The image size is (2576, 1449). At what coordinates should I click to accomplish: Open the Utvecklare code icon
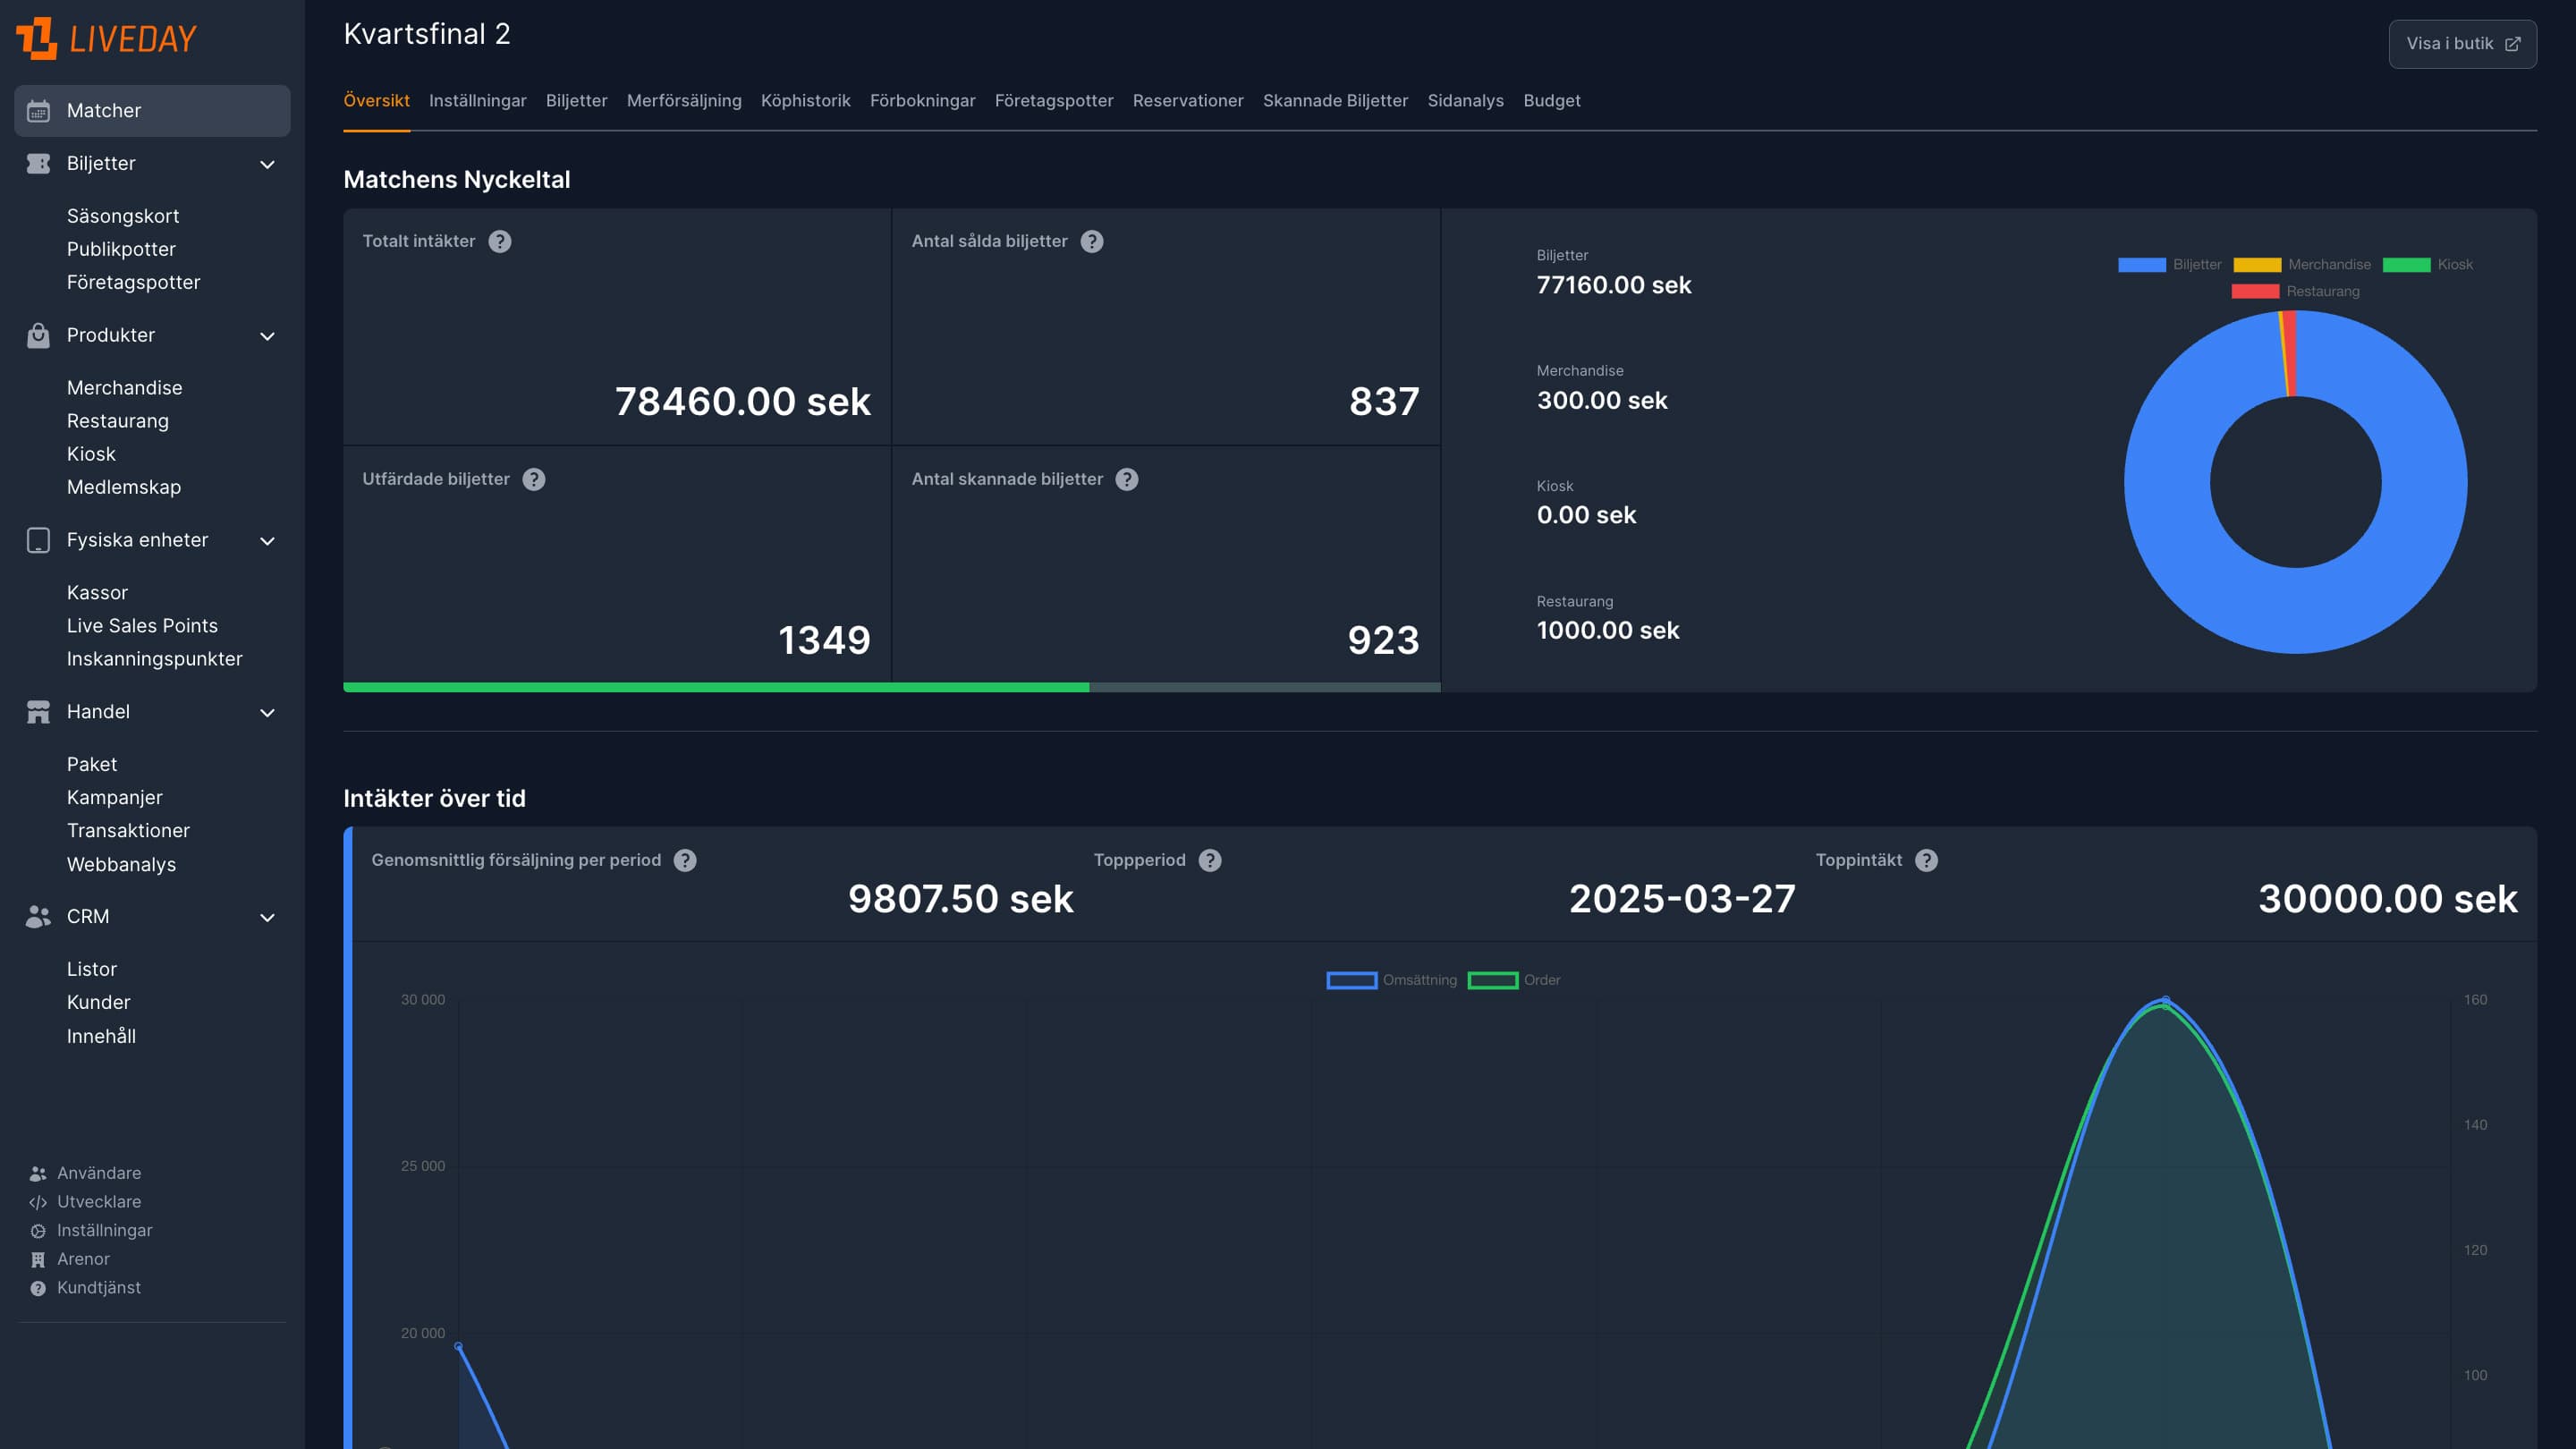pos(37,1202)
